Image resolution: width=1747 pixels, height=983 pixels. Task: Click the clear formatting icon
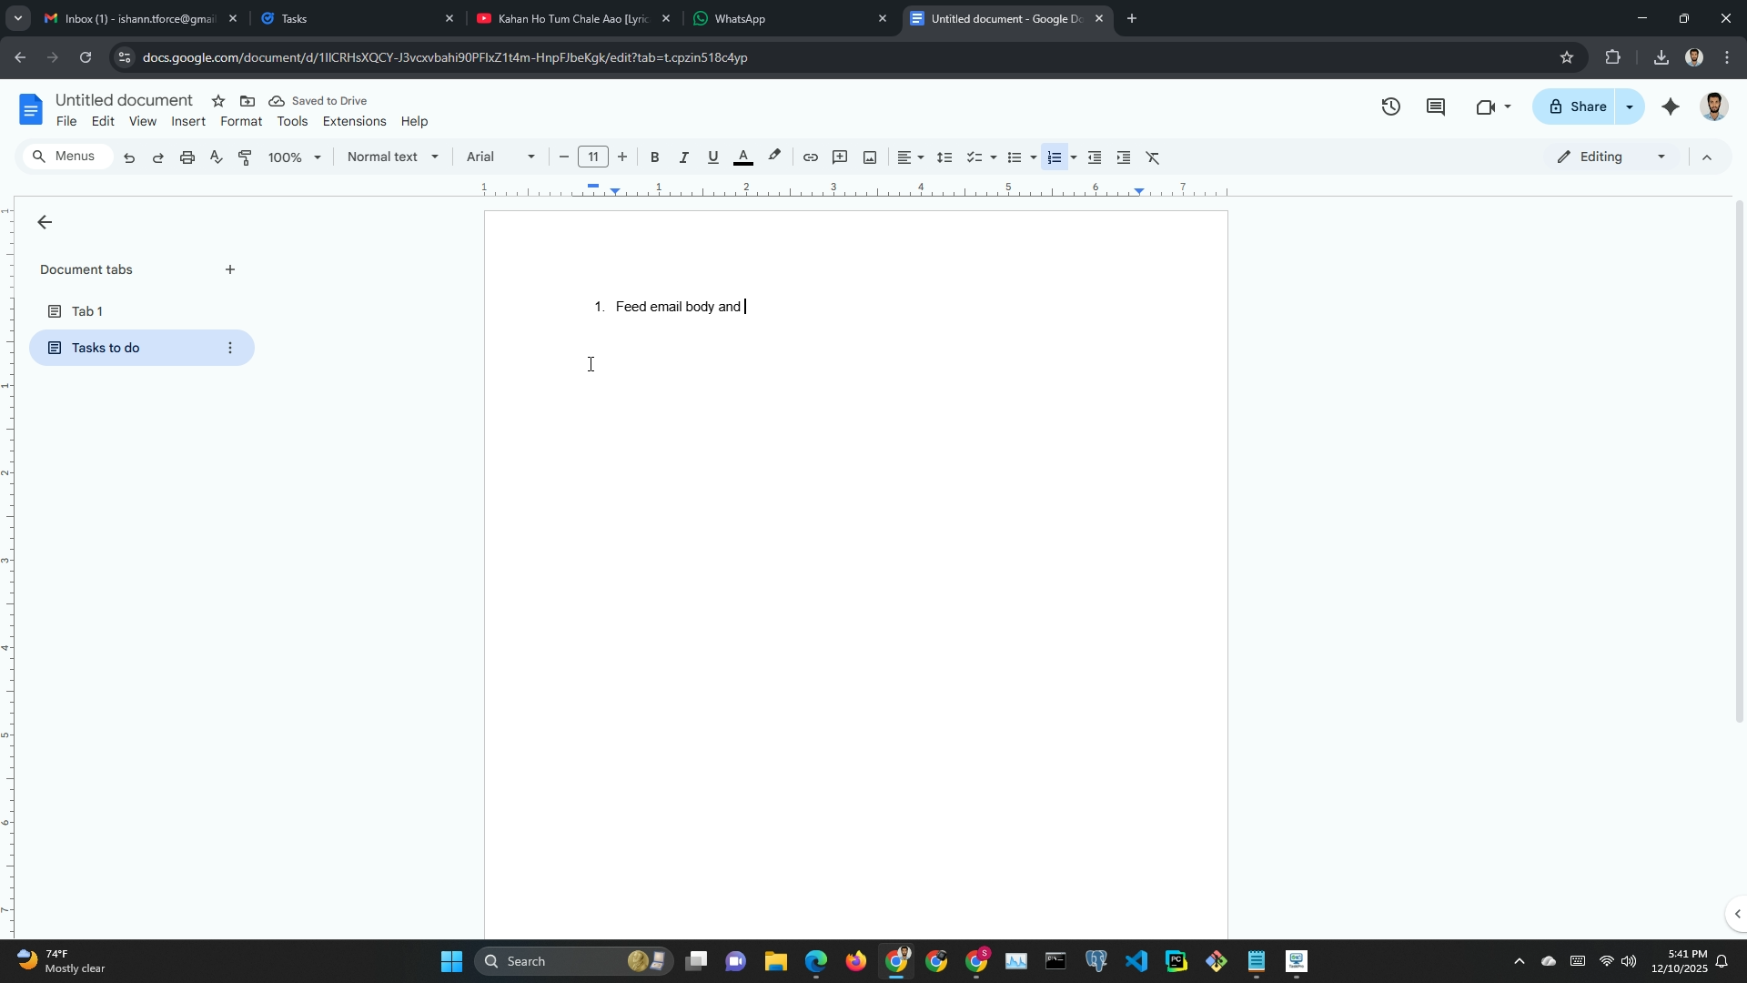(1153, 157)
